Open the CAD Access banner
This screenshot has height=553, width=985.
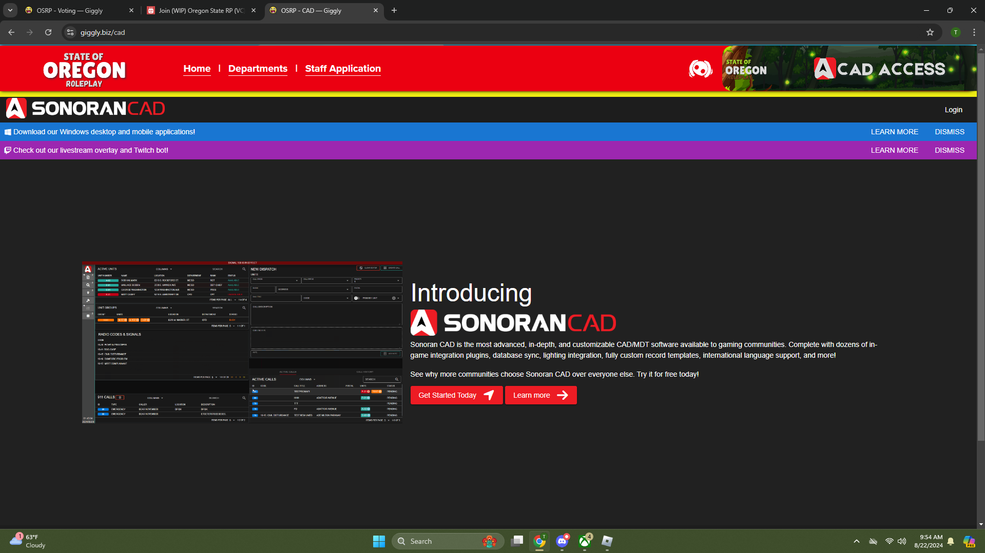[x=849, y=69]
